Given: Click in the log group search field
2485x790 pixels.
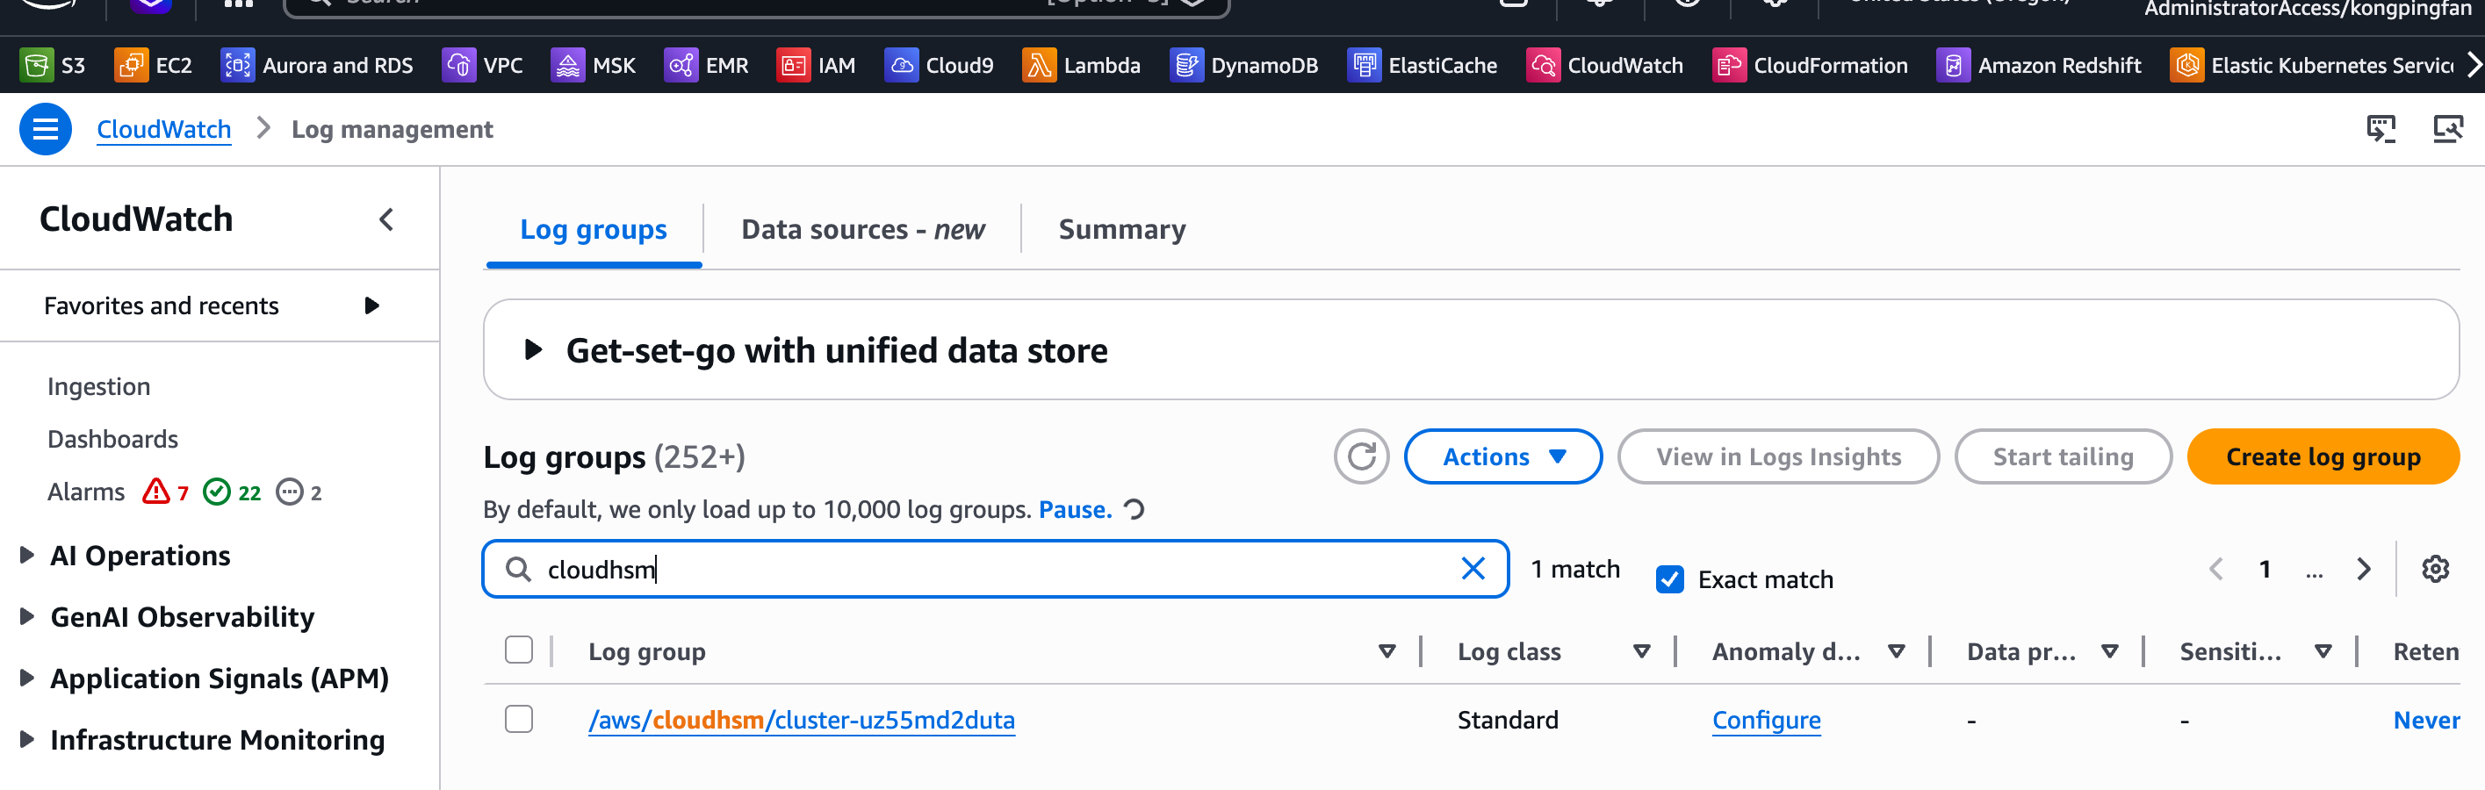Looking at the screenshot, I should click(x=994, y=569).
